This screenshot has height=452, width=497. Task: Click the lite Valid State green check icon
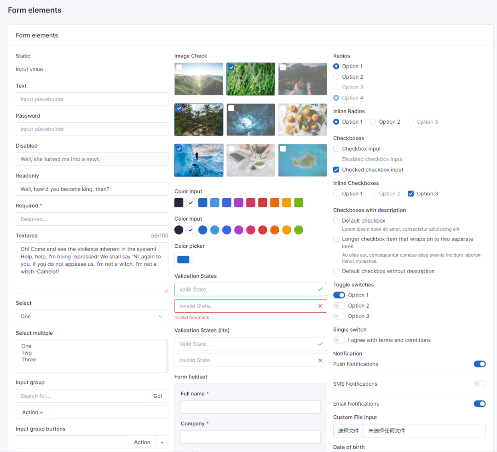click(x=320, y=343)
